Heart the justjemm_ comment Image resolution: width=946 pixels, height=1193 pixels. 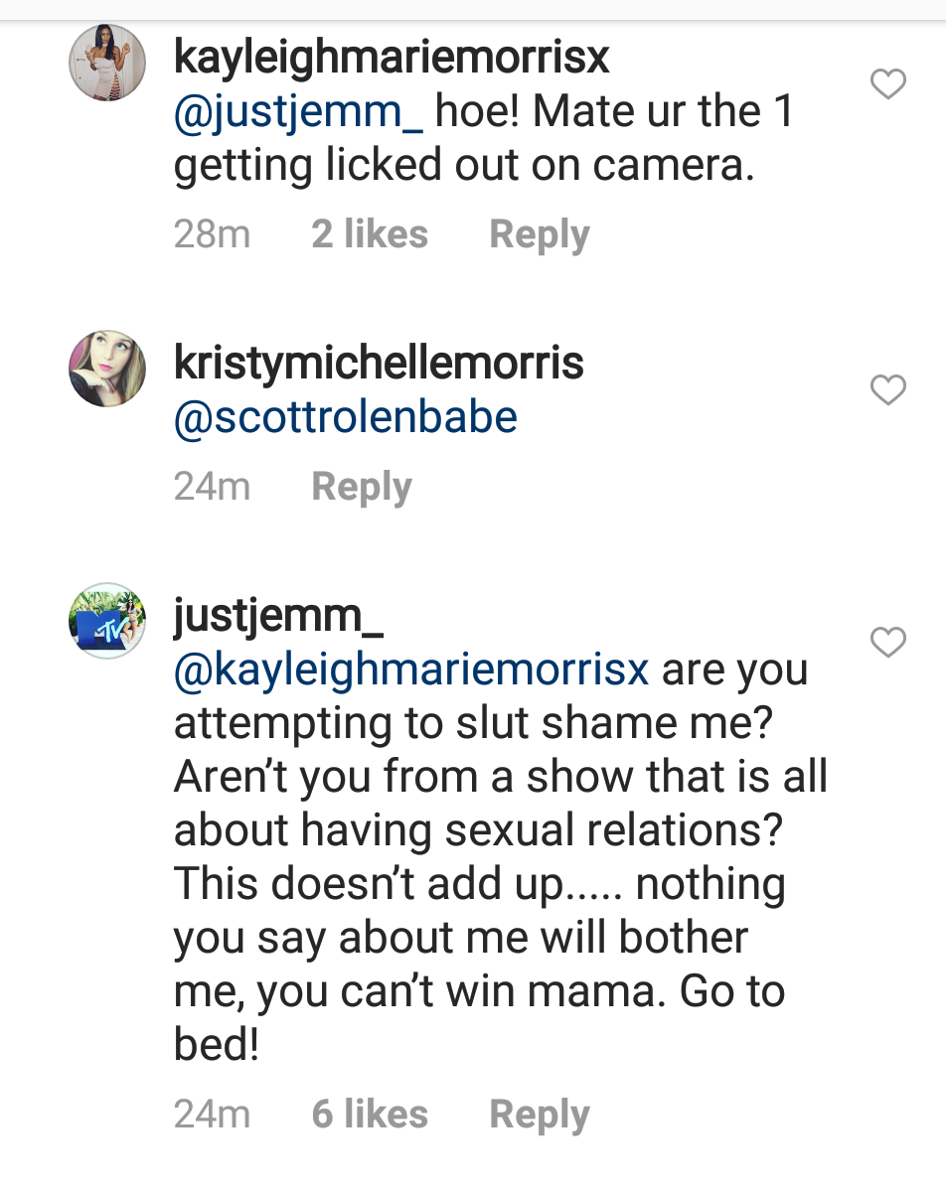[888, 643]
